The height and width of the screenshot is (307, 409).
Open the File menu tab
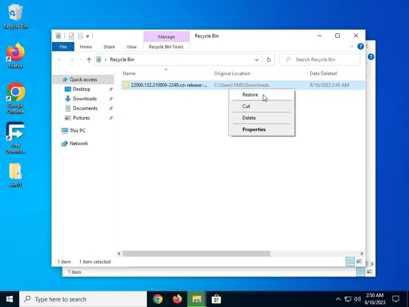63,47
